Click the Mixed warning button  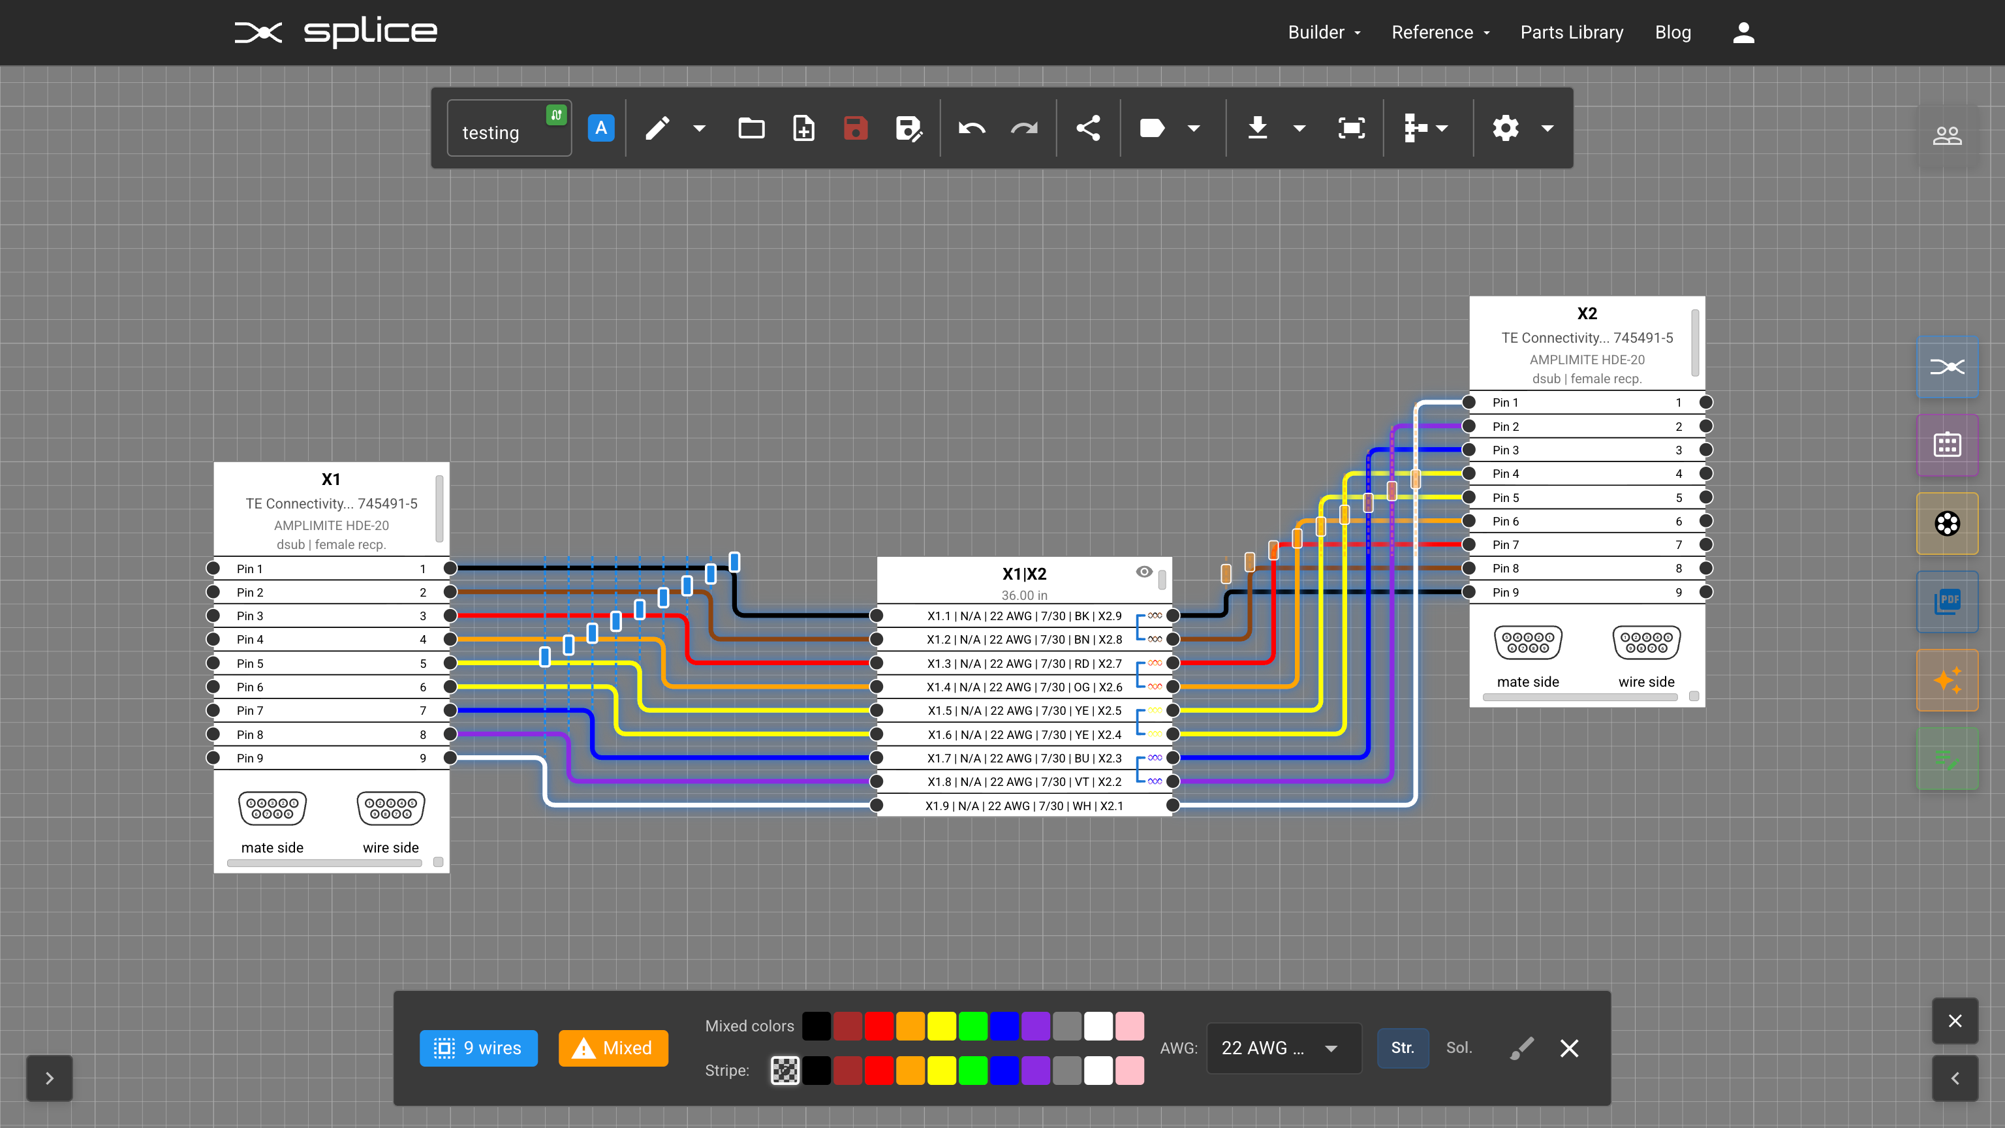pos(613,1048)
